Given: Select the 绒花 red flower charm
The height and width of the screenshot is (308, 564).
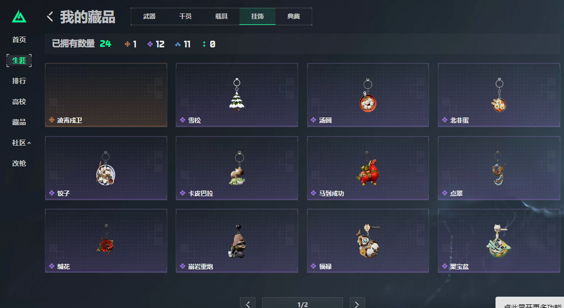Looking at the screenshot, I should coord(106,241).
